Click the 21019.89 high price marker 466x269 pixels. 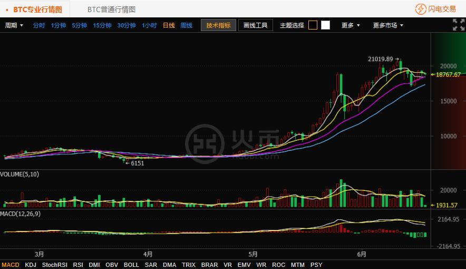point(381,59)
